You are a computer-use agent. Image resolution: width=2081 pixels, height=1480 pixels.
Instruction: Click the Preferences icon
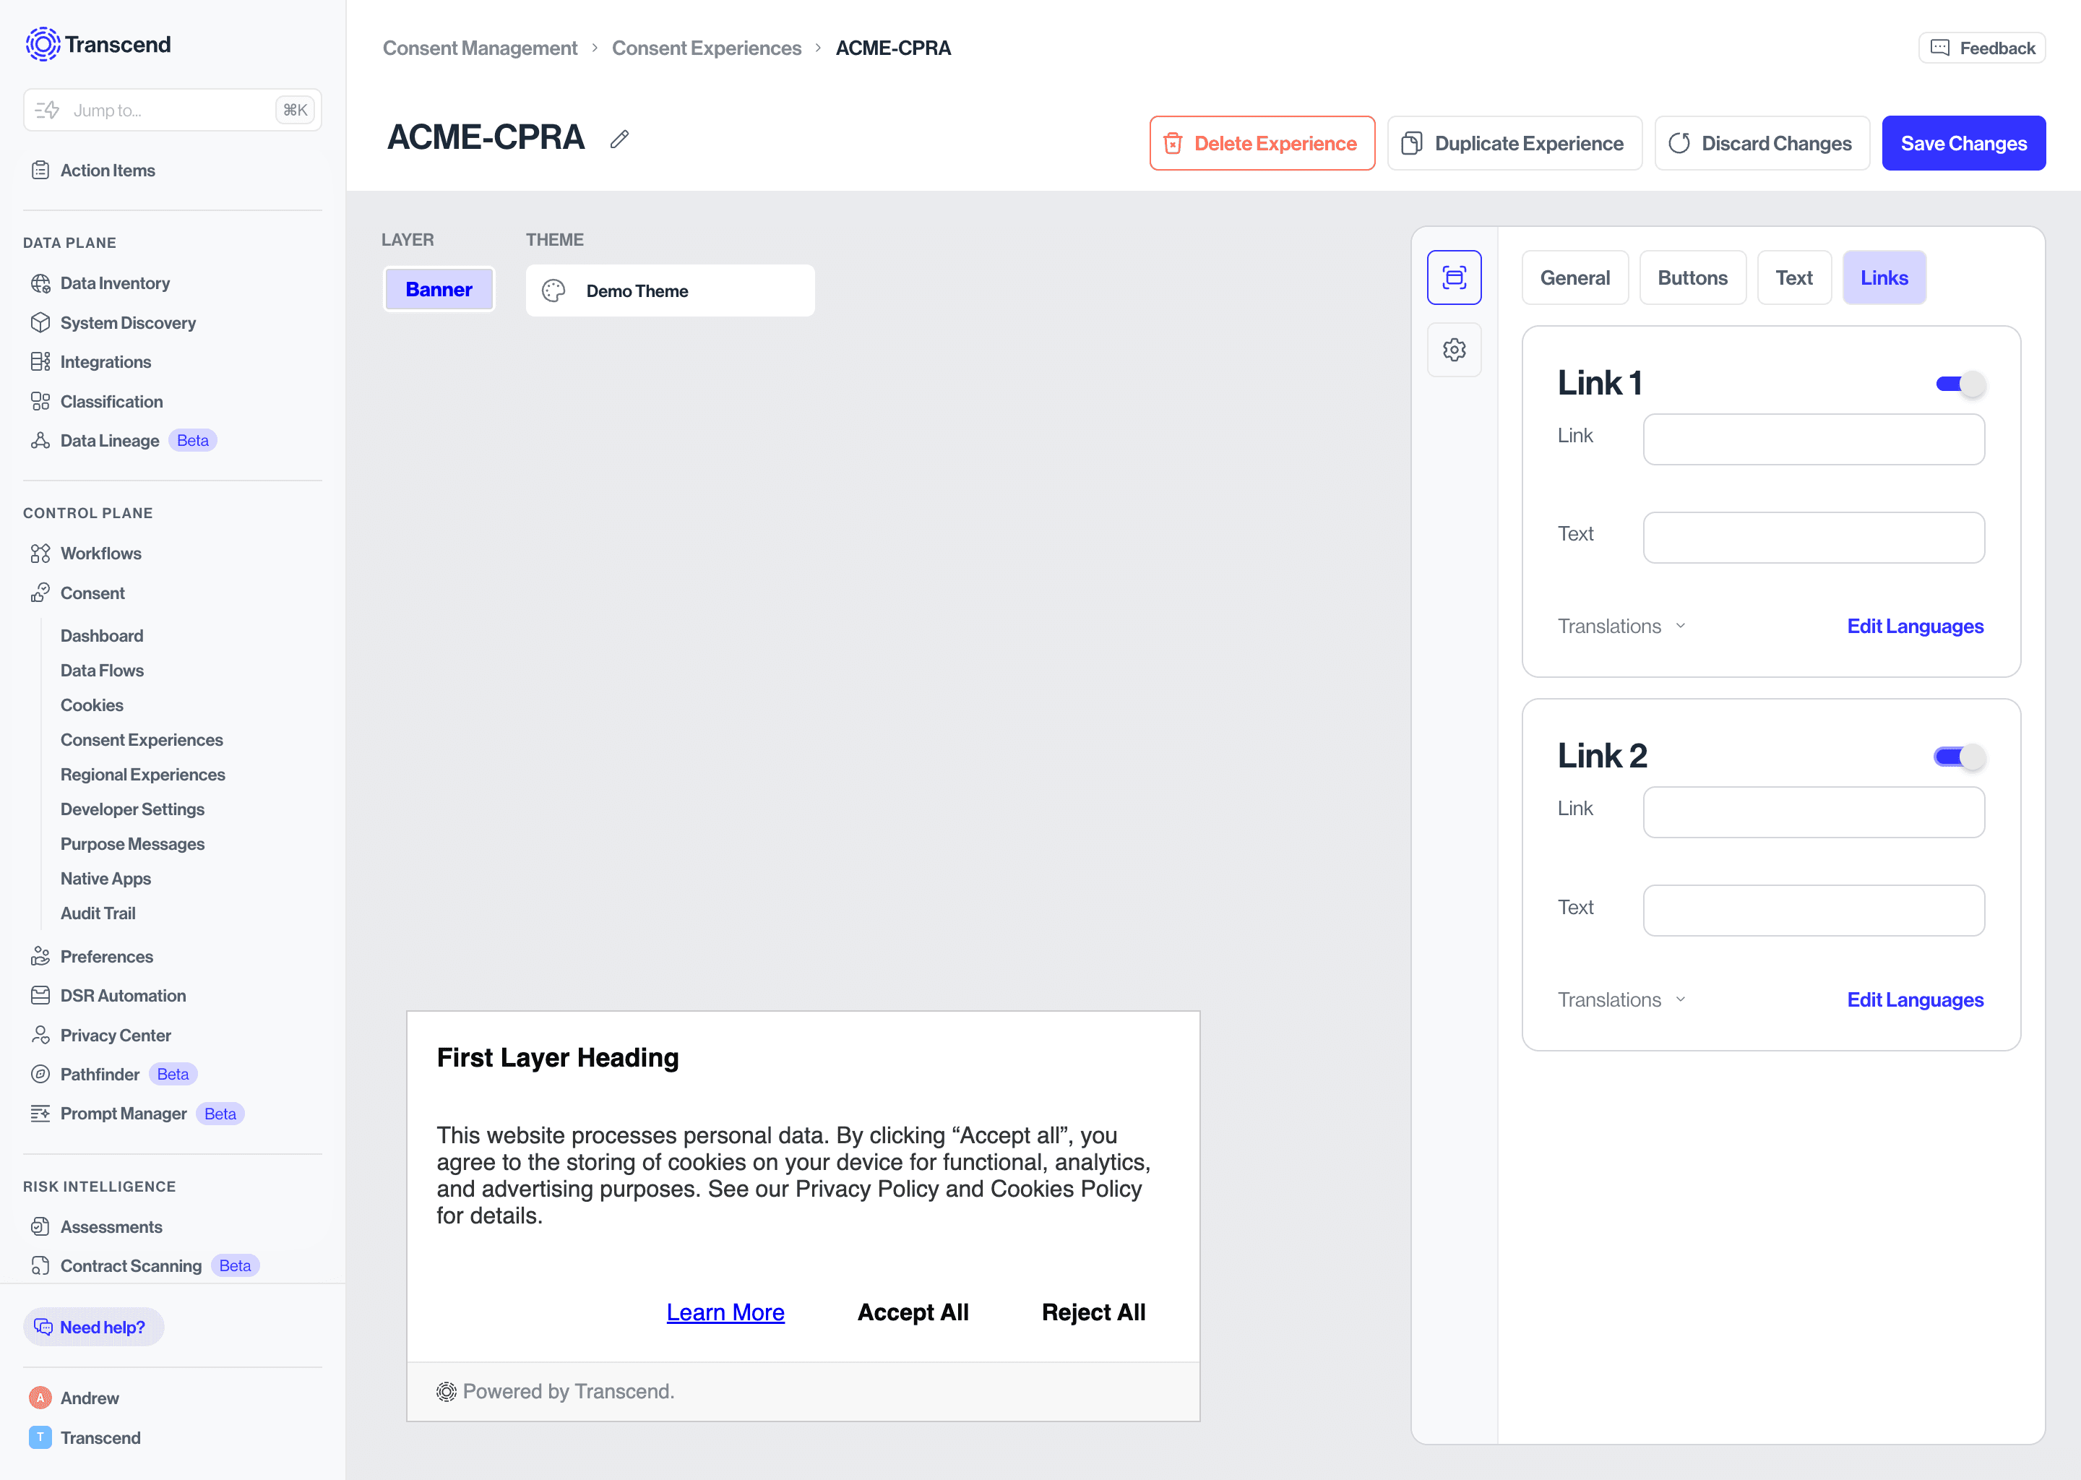click(40, 957)
